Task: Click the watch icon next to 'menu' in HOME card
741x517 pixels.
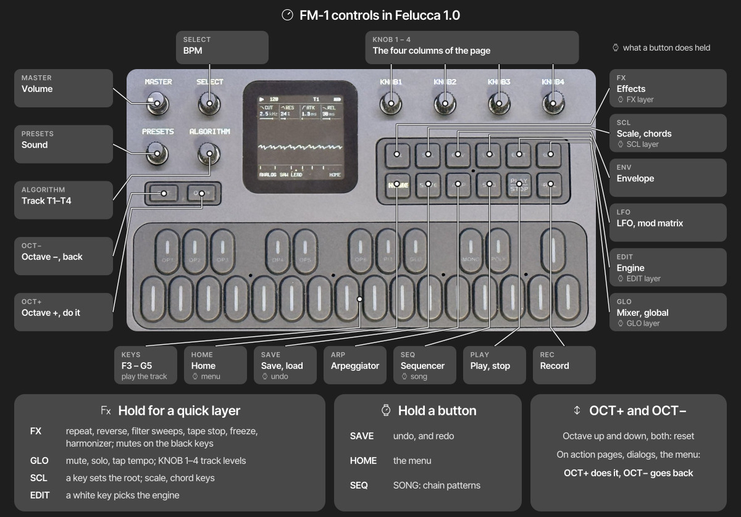Action: click(x=195, y=376)
